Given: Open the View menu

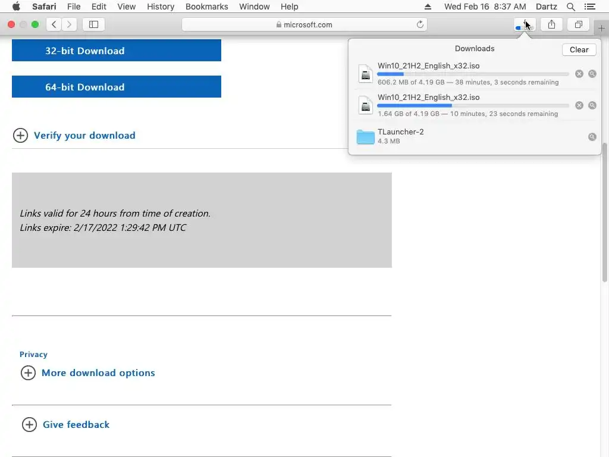Looking at the screenshot, I should tap(127, 7).
